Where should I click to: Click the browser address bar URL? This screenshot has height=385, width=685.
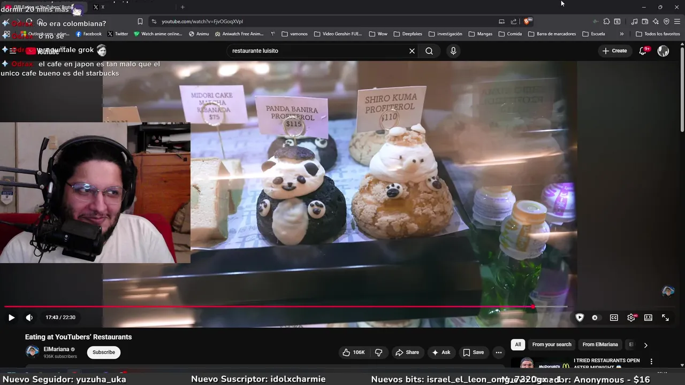pos(202,21)
